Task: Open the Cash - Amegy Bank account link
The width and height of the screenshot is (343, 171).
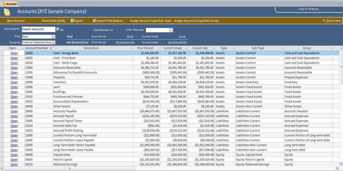Action: (14, 53)
